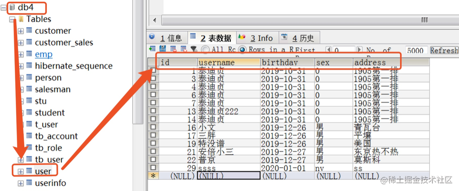Click the table icon beside tb_user

pyautogui.click(x=29, y=159)
